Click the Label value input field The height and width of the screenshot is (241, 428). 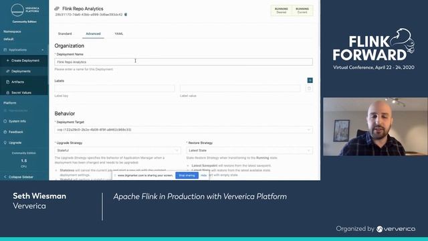coord(240,88)
